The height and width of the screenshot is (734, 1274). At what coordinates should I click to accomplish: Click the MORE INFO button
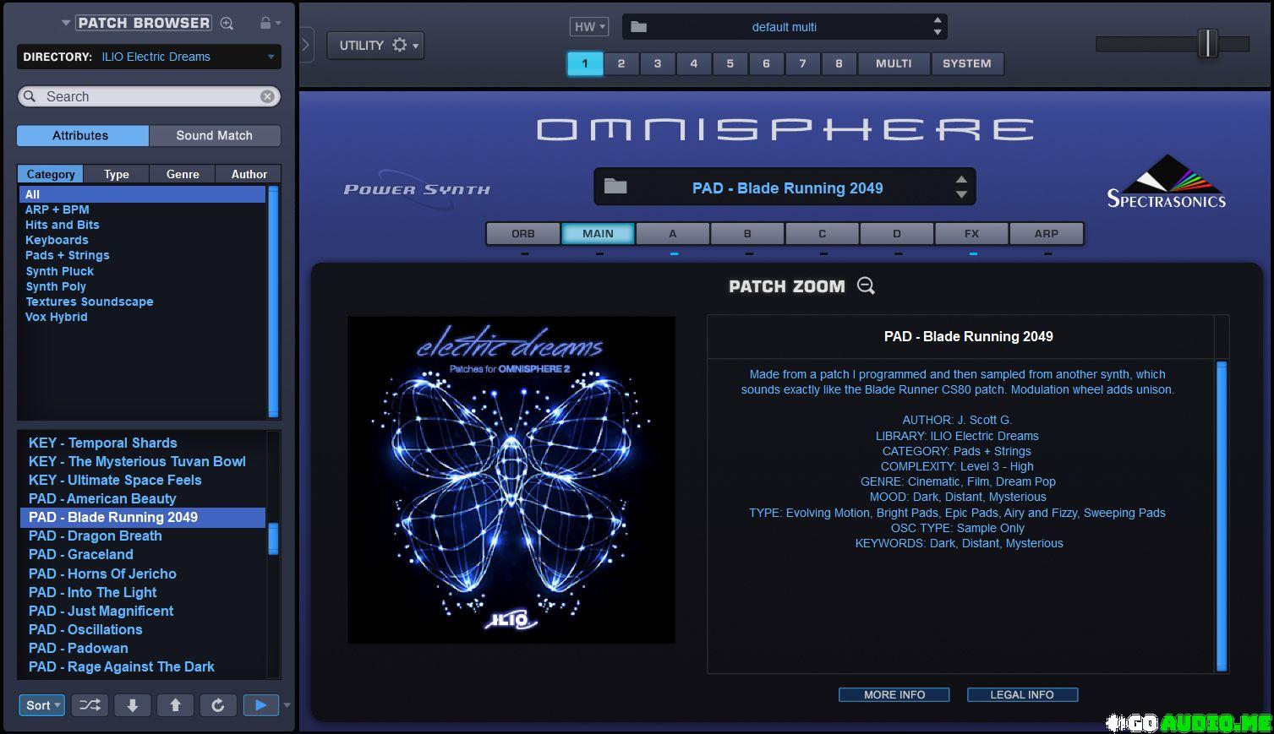[894, 694]
